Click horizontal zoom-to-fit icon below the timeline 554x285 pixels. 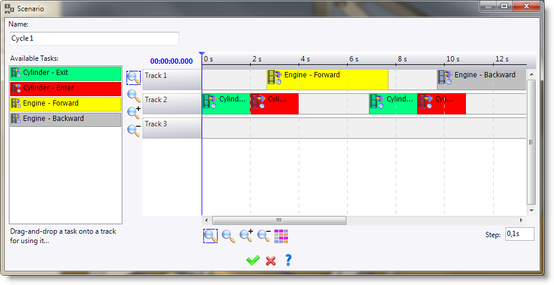[210, 236]
